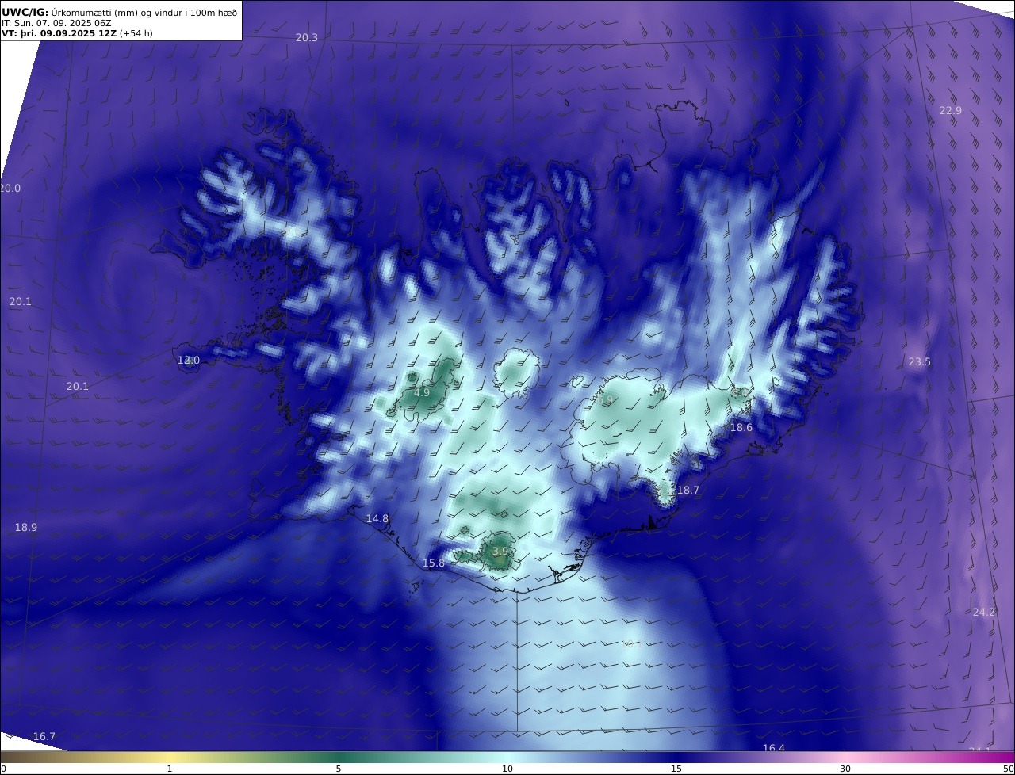Click the colorbar tick label 5
The width and height of the screenshot is (1015, 775).
click(339, 769)
